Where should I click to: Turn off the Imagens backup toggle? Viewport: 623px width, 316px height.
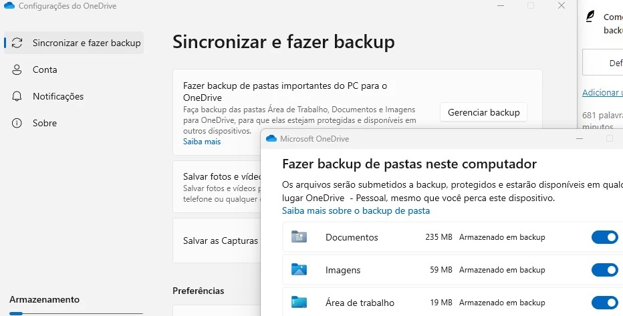coord(605,270)
